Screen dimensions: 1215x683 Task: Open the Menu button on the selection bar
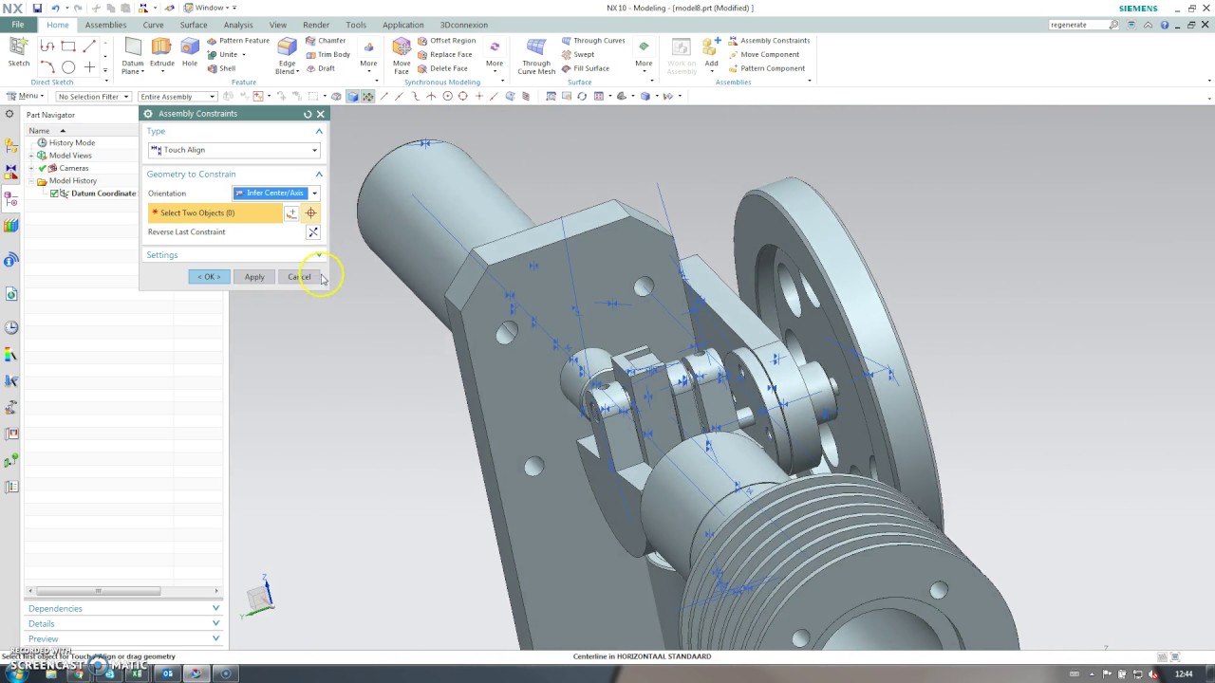coord(26,96)
